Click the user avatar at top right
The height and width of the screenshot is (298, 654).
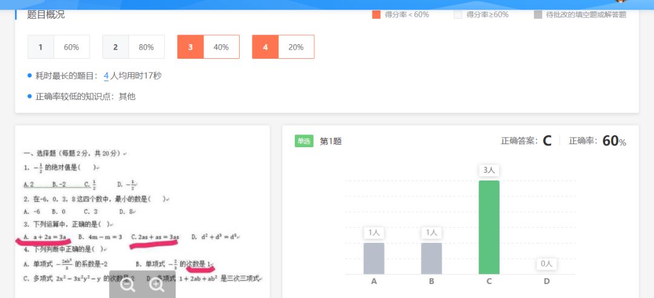click(x=620, y=2)
